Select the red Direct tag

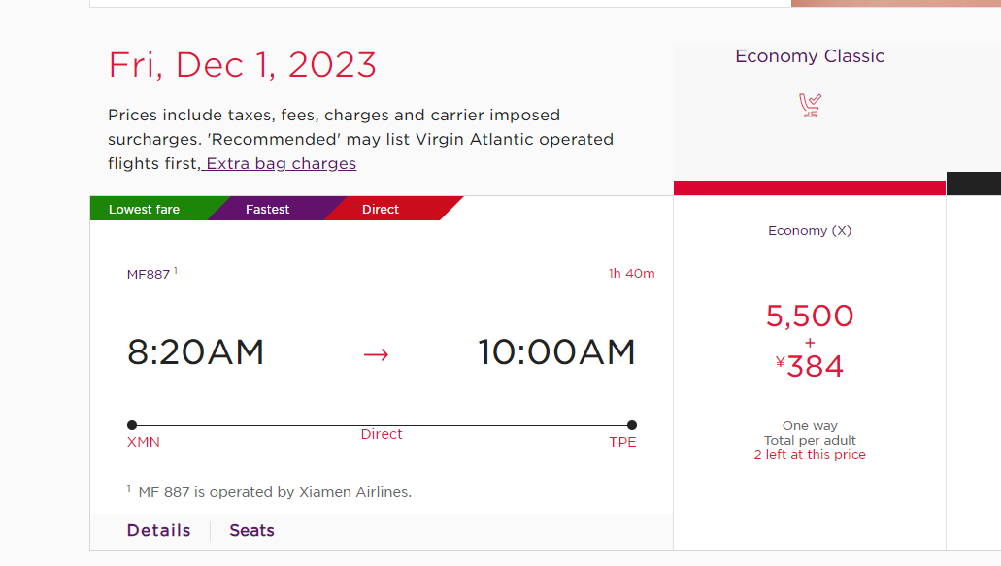point(381,210)
